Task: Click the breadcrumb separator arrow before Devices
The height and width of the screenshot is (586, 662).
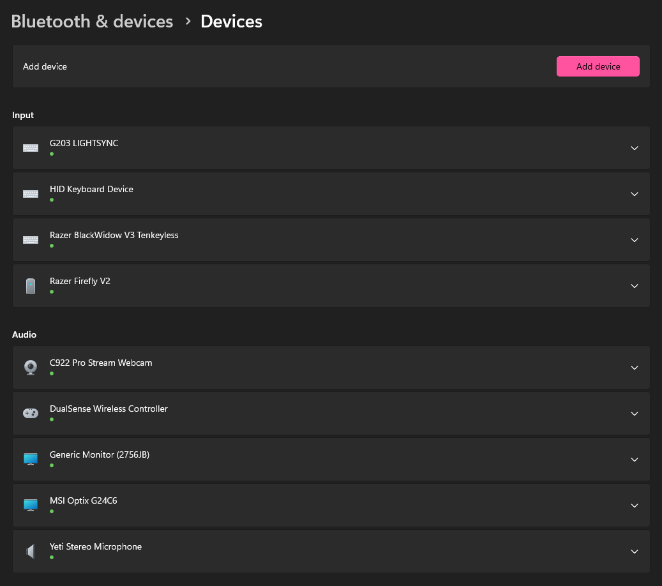Action: tap(188, 21)
